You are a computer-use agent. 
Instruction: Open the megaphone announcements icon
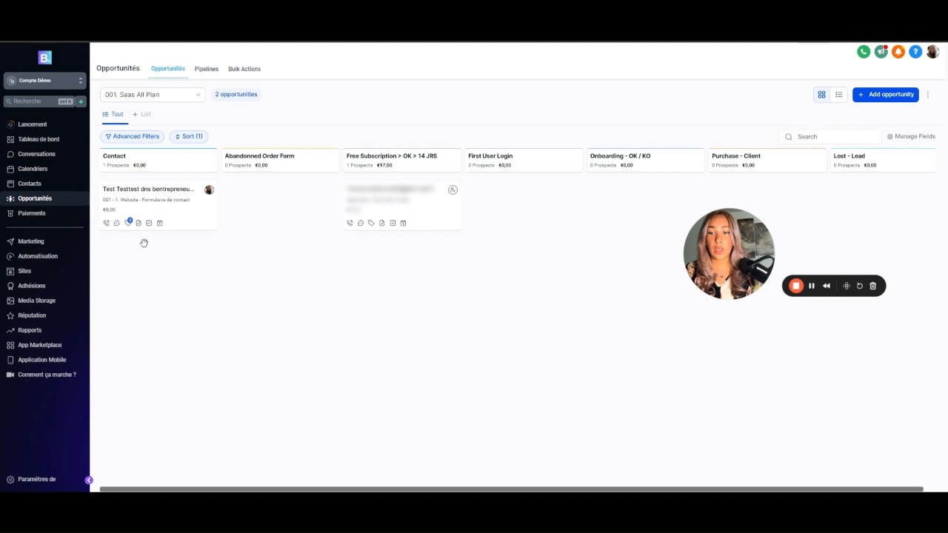click(881, 52)
